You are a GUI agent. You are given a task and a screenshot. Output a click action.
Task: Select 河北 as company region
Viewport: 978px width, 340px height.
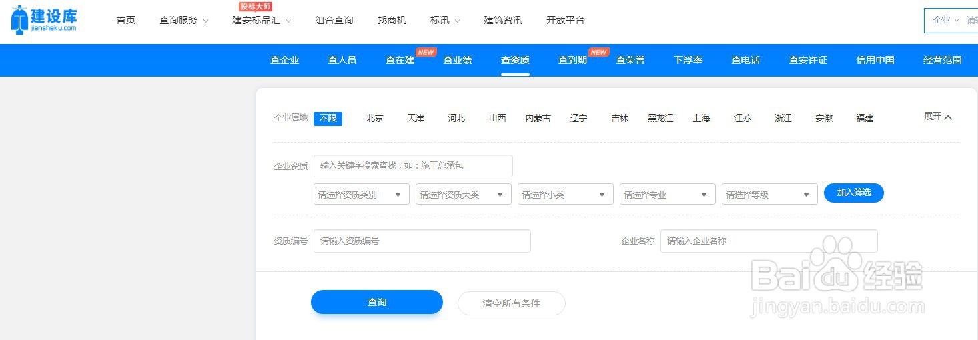(456, 118)
